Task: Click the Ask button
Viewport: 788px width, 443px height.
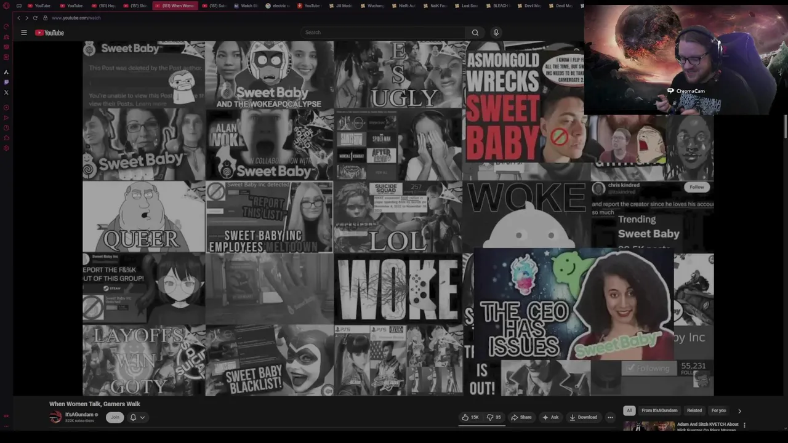Action: (550, 417)
